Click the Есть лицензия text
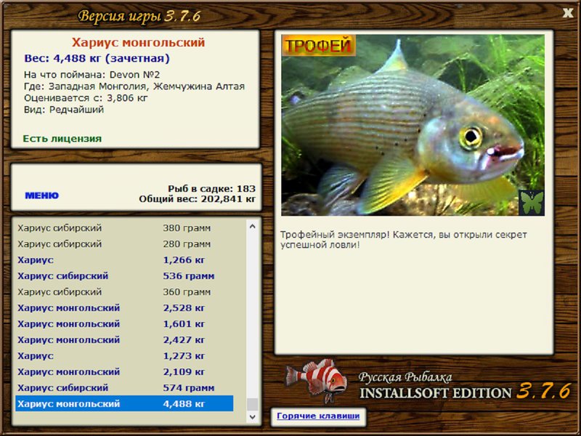The height and width of the screenshot is (436, 581). (62, 139)
